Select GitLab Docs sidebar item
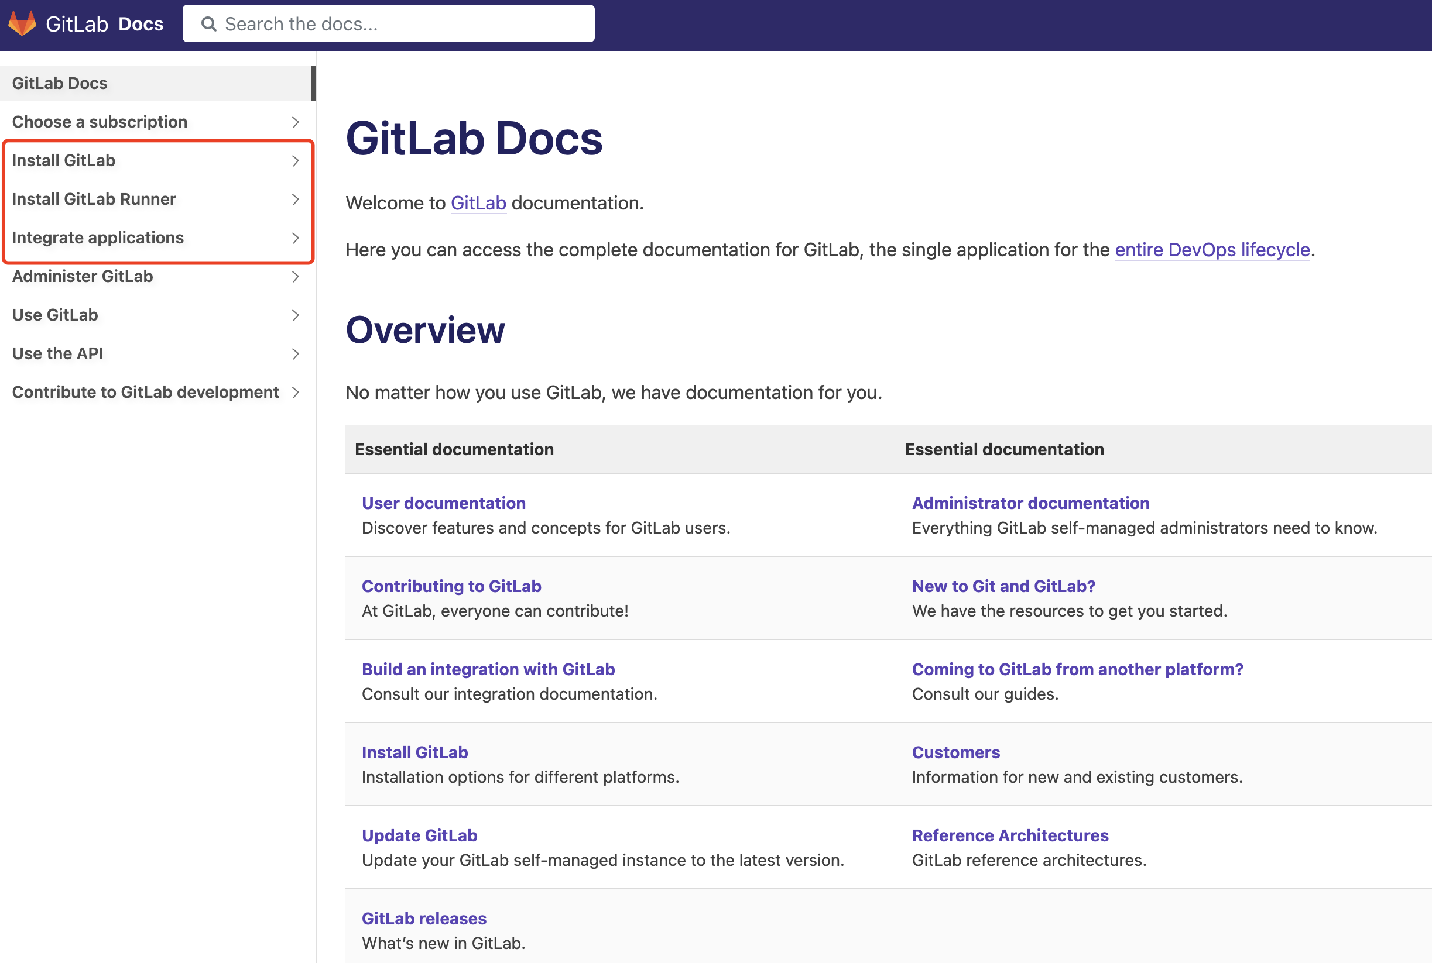This screenshot has height=963, width=1432. tap(60, 83)
